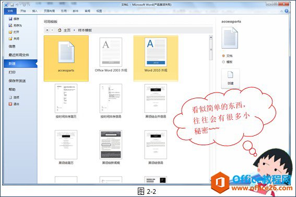Image resolution: width=296 pixels, height=197 pixels.
Task: Click the 退出 (Exit) red icon in sidebar
Action: [x=10, y=104]
